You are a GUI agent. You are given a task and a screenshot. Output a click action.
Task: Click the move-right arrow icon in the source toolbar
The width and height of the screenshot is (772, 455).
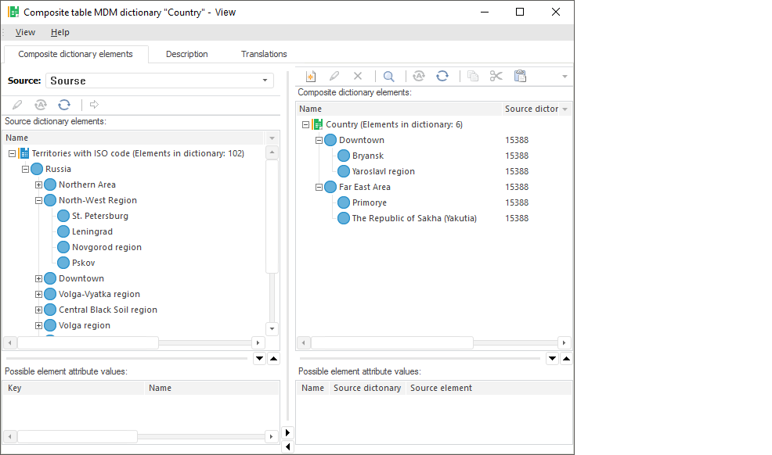click(x=95, y=105)
